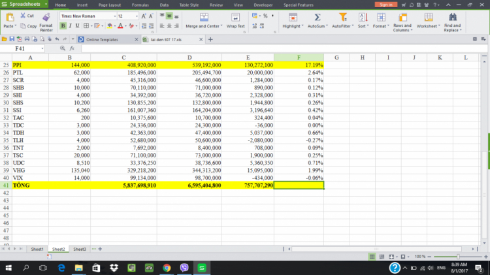Viewport: 490px width, 275px height.
Task: Select column F header
Action: tap(299, 57)
